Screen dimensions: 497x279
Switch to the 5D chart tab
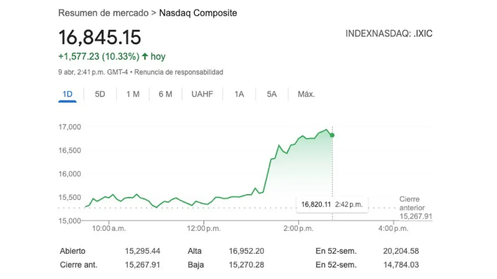coord(100,94)
